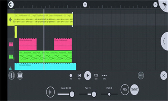Open the mixer faders panel
This screenshot has height=101, width=168.
11,75
